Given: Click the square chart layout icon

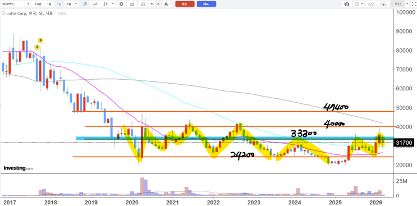Looking at the screenshot, I should [357, 4].
